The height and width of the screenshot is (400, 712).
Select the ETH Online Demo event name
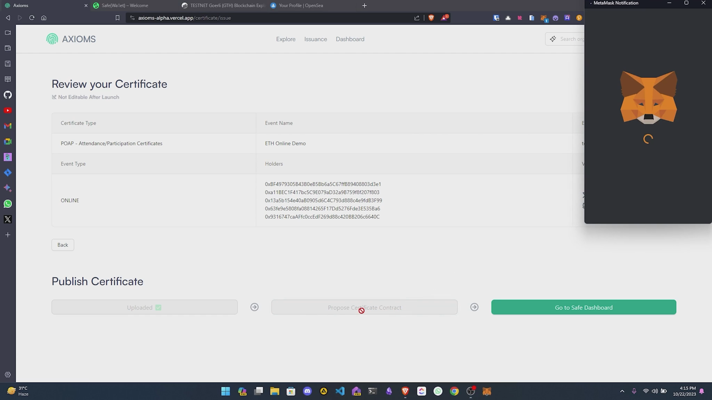point(285,143)
